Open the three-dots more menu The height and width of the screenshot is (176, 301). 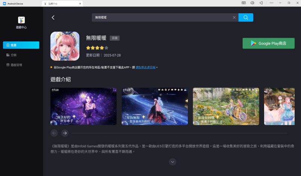[271, 3]
